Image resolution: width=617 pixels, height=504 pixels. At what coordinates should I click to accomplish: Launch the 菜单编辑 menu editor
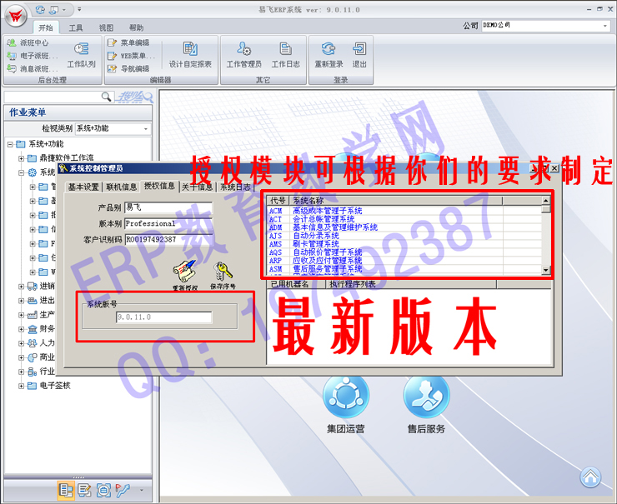click(x=128, y=42)
